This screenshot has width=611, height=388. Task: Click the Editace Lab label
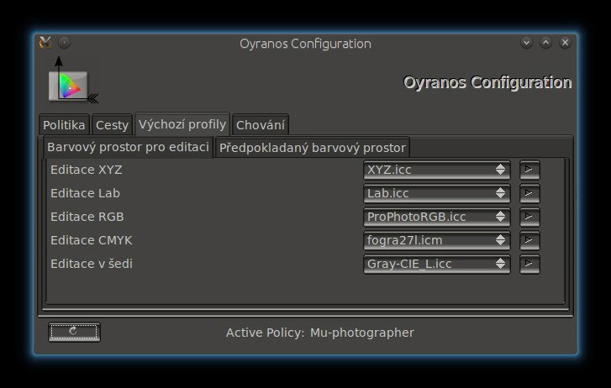[86, 193]
